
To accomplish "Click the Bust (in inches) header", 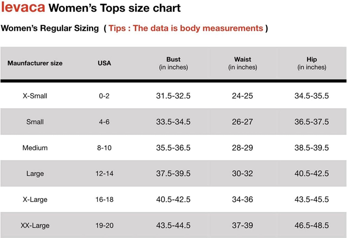I will 173,63.
